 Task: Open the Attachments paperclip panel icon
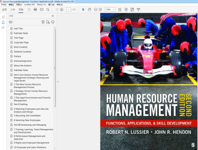coord(3,28)
